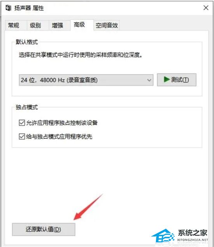Click the 测试(T) button
Image resolution: width=214 pixels, height=247 pixels.
(177, 80)
